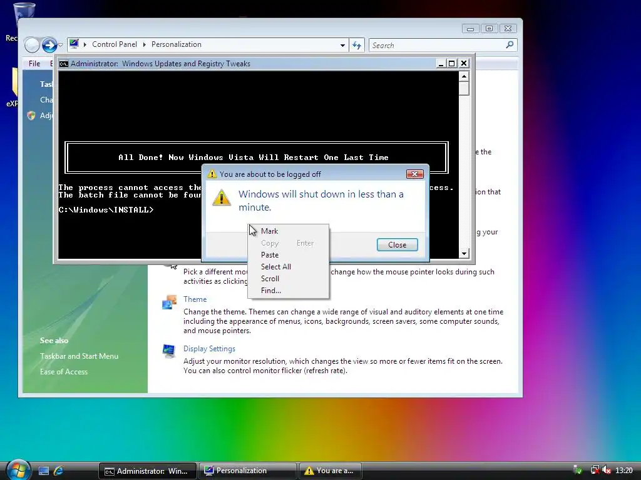Switch to 'You are a...' taskbar button

pyautogui.click(x=331, y=471)
